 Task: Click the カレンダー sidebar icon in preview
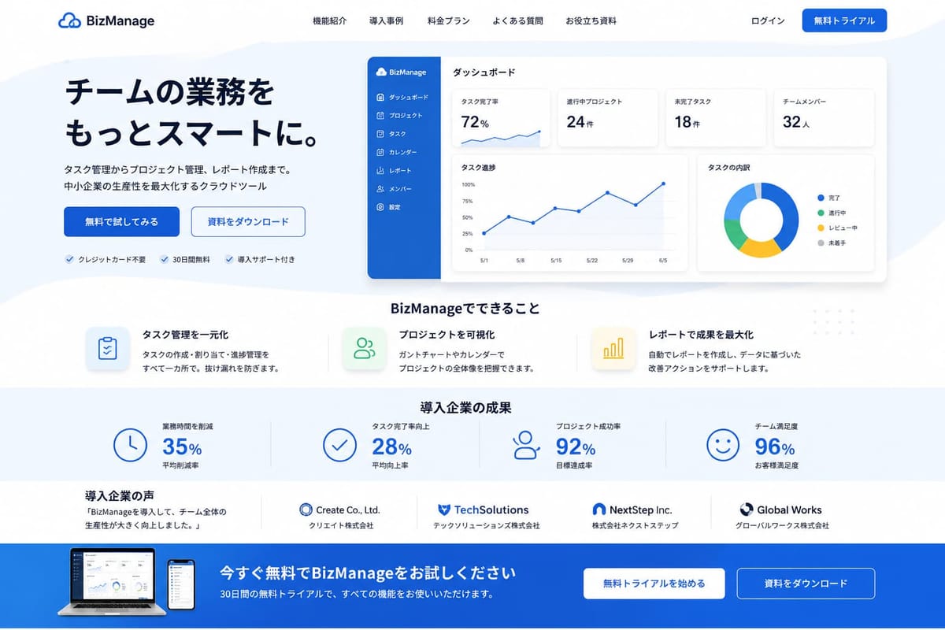380,152
